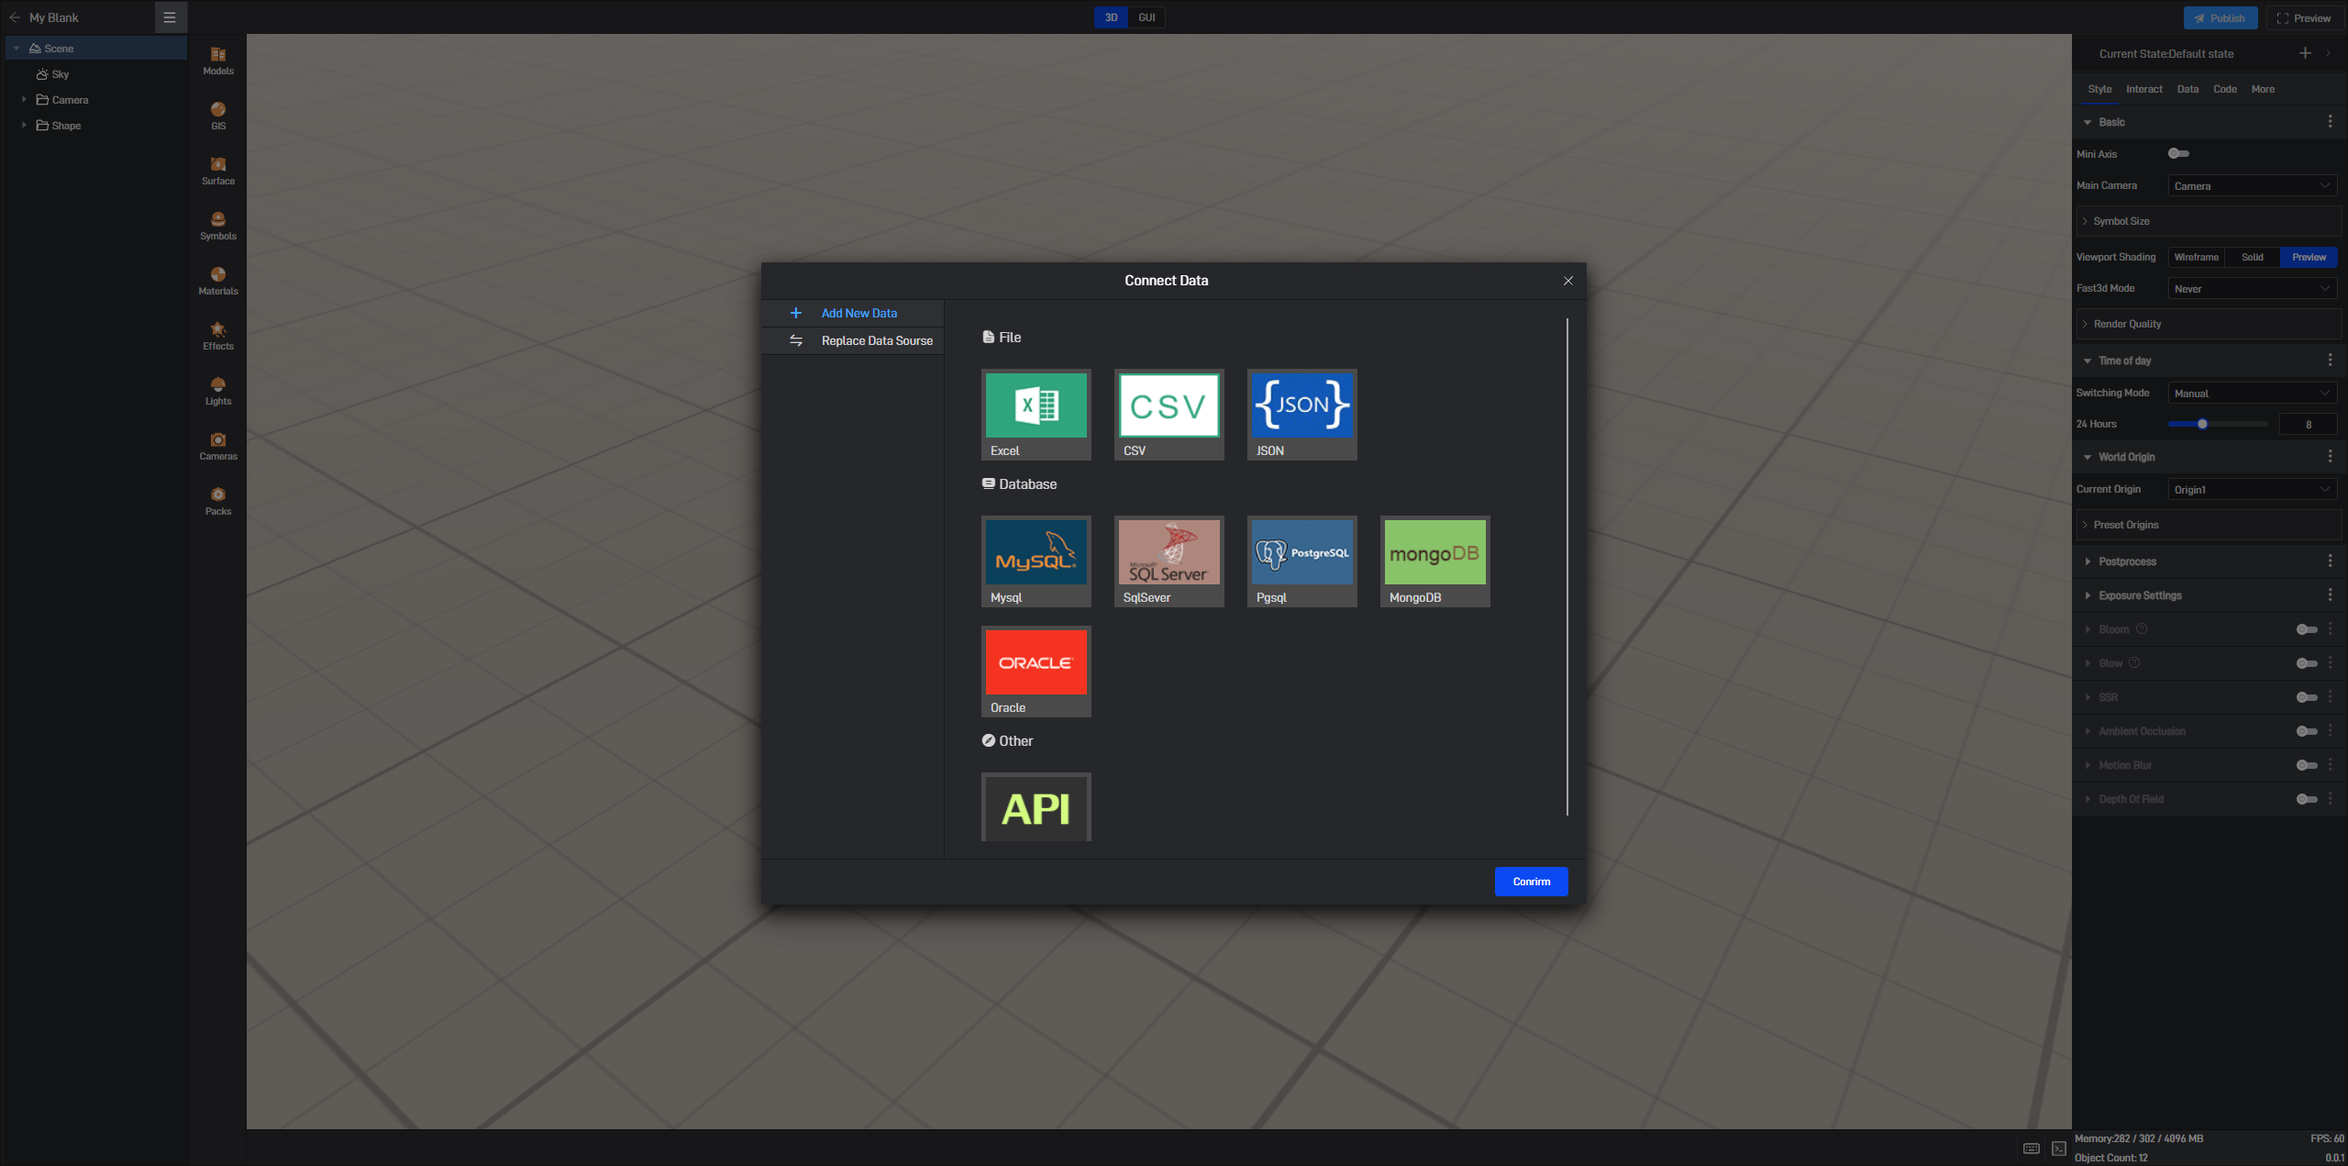The image size is (2348, 1166).
Task: Select the Excel data source
Action: pos(1036,415)
